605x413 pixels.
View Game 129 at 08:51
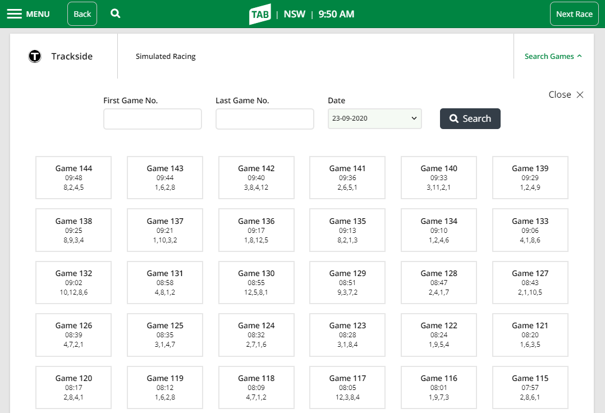347,283
